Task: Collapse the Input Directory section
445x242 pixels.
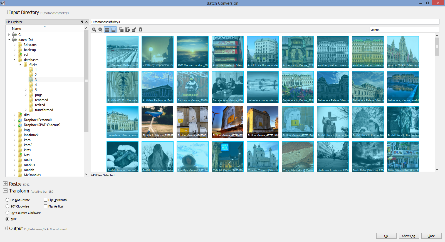Action: pos(5,12)
